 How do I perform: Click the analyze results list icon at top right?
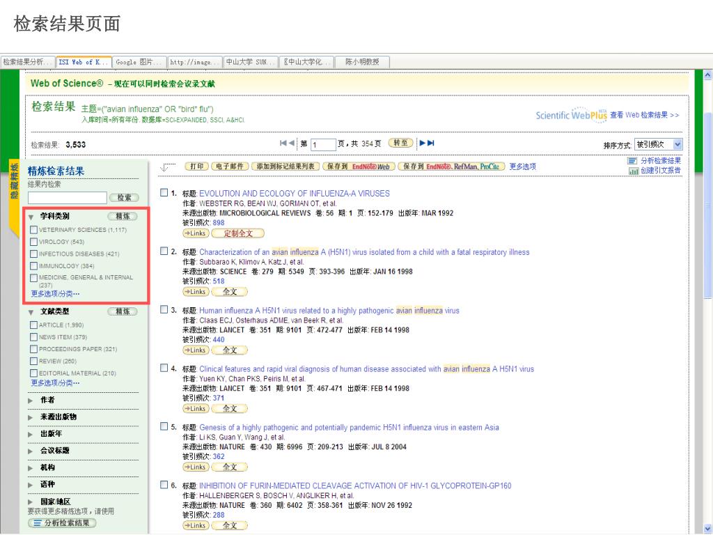coord(632,161)
